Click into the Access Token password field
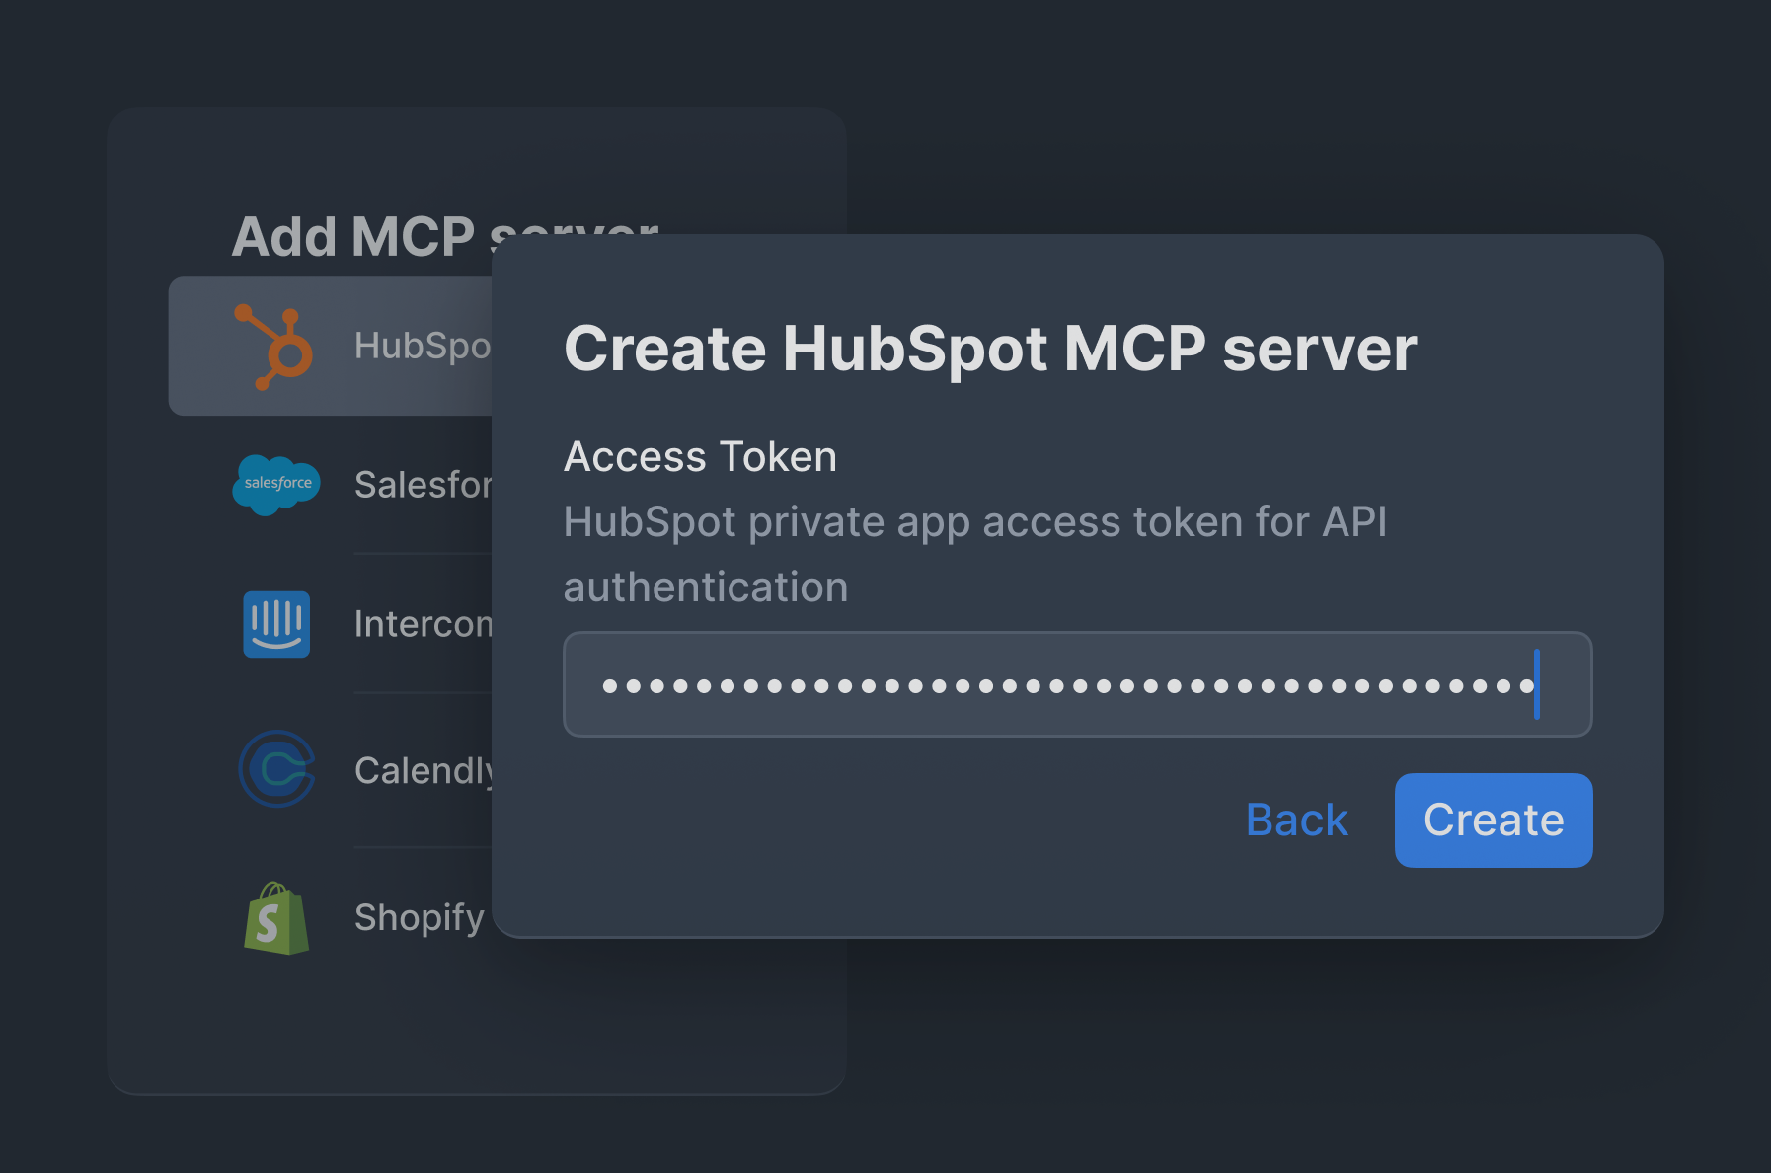 (1078, 684)
